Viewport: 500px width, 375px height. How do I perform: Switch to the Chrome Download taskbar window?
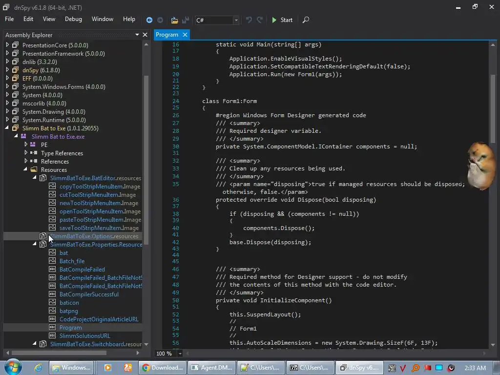[163, 368]
